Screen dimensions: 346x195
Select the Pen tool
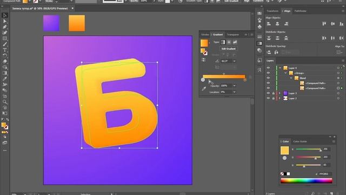pos(5,27)
